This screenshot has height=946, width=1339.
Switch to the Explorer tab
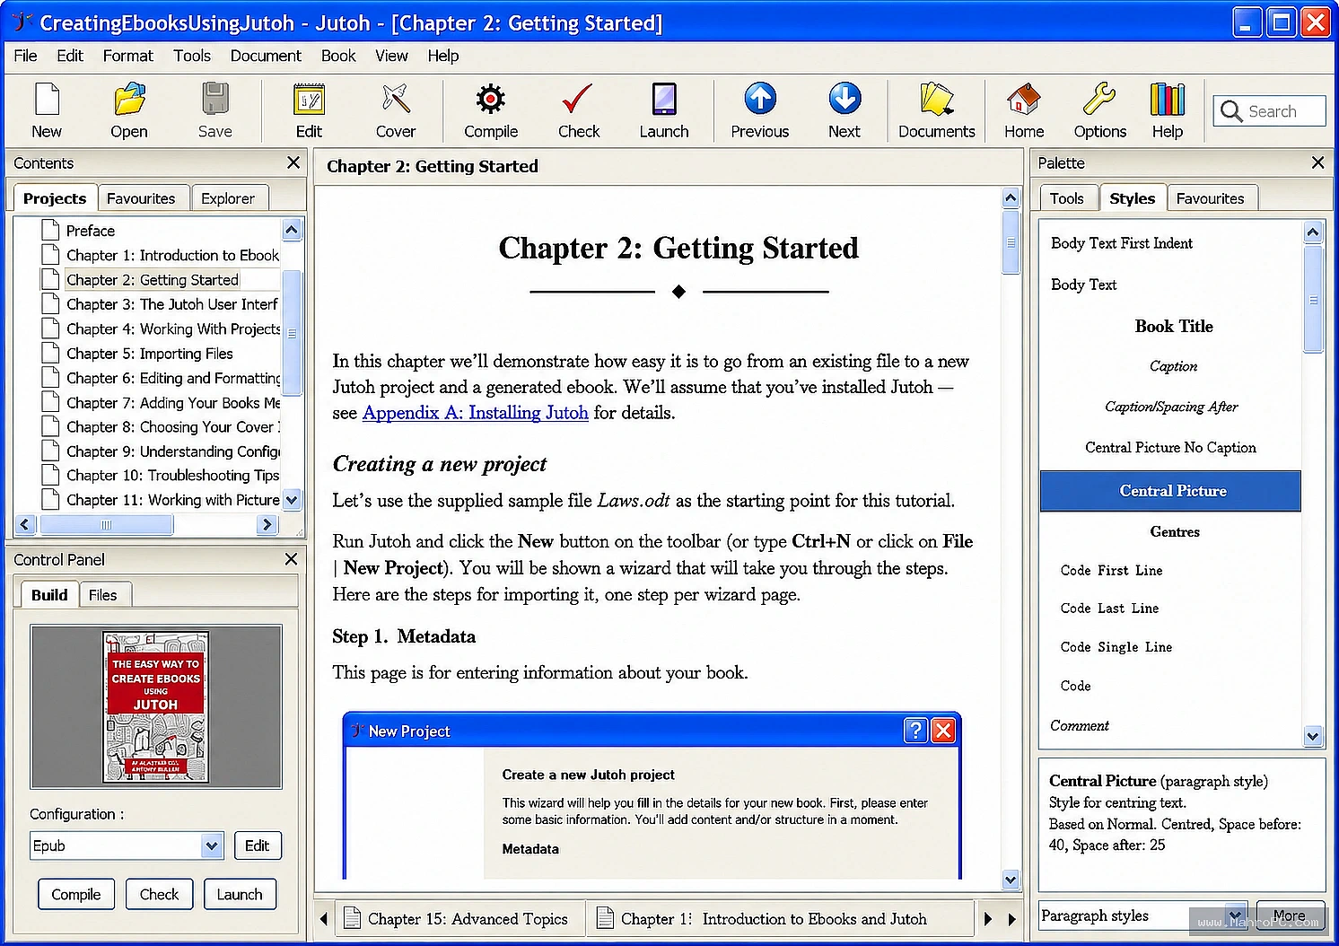[x=228, y=198]
